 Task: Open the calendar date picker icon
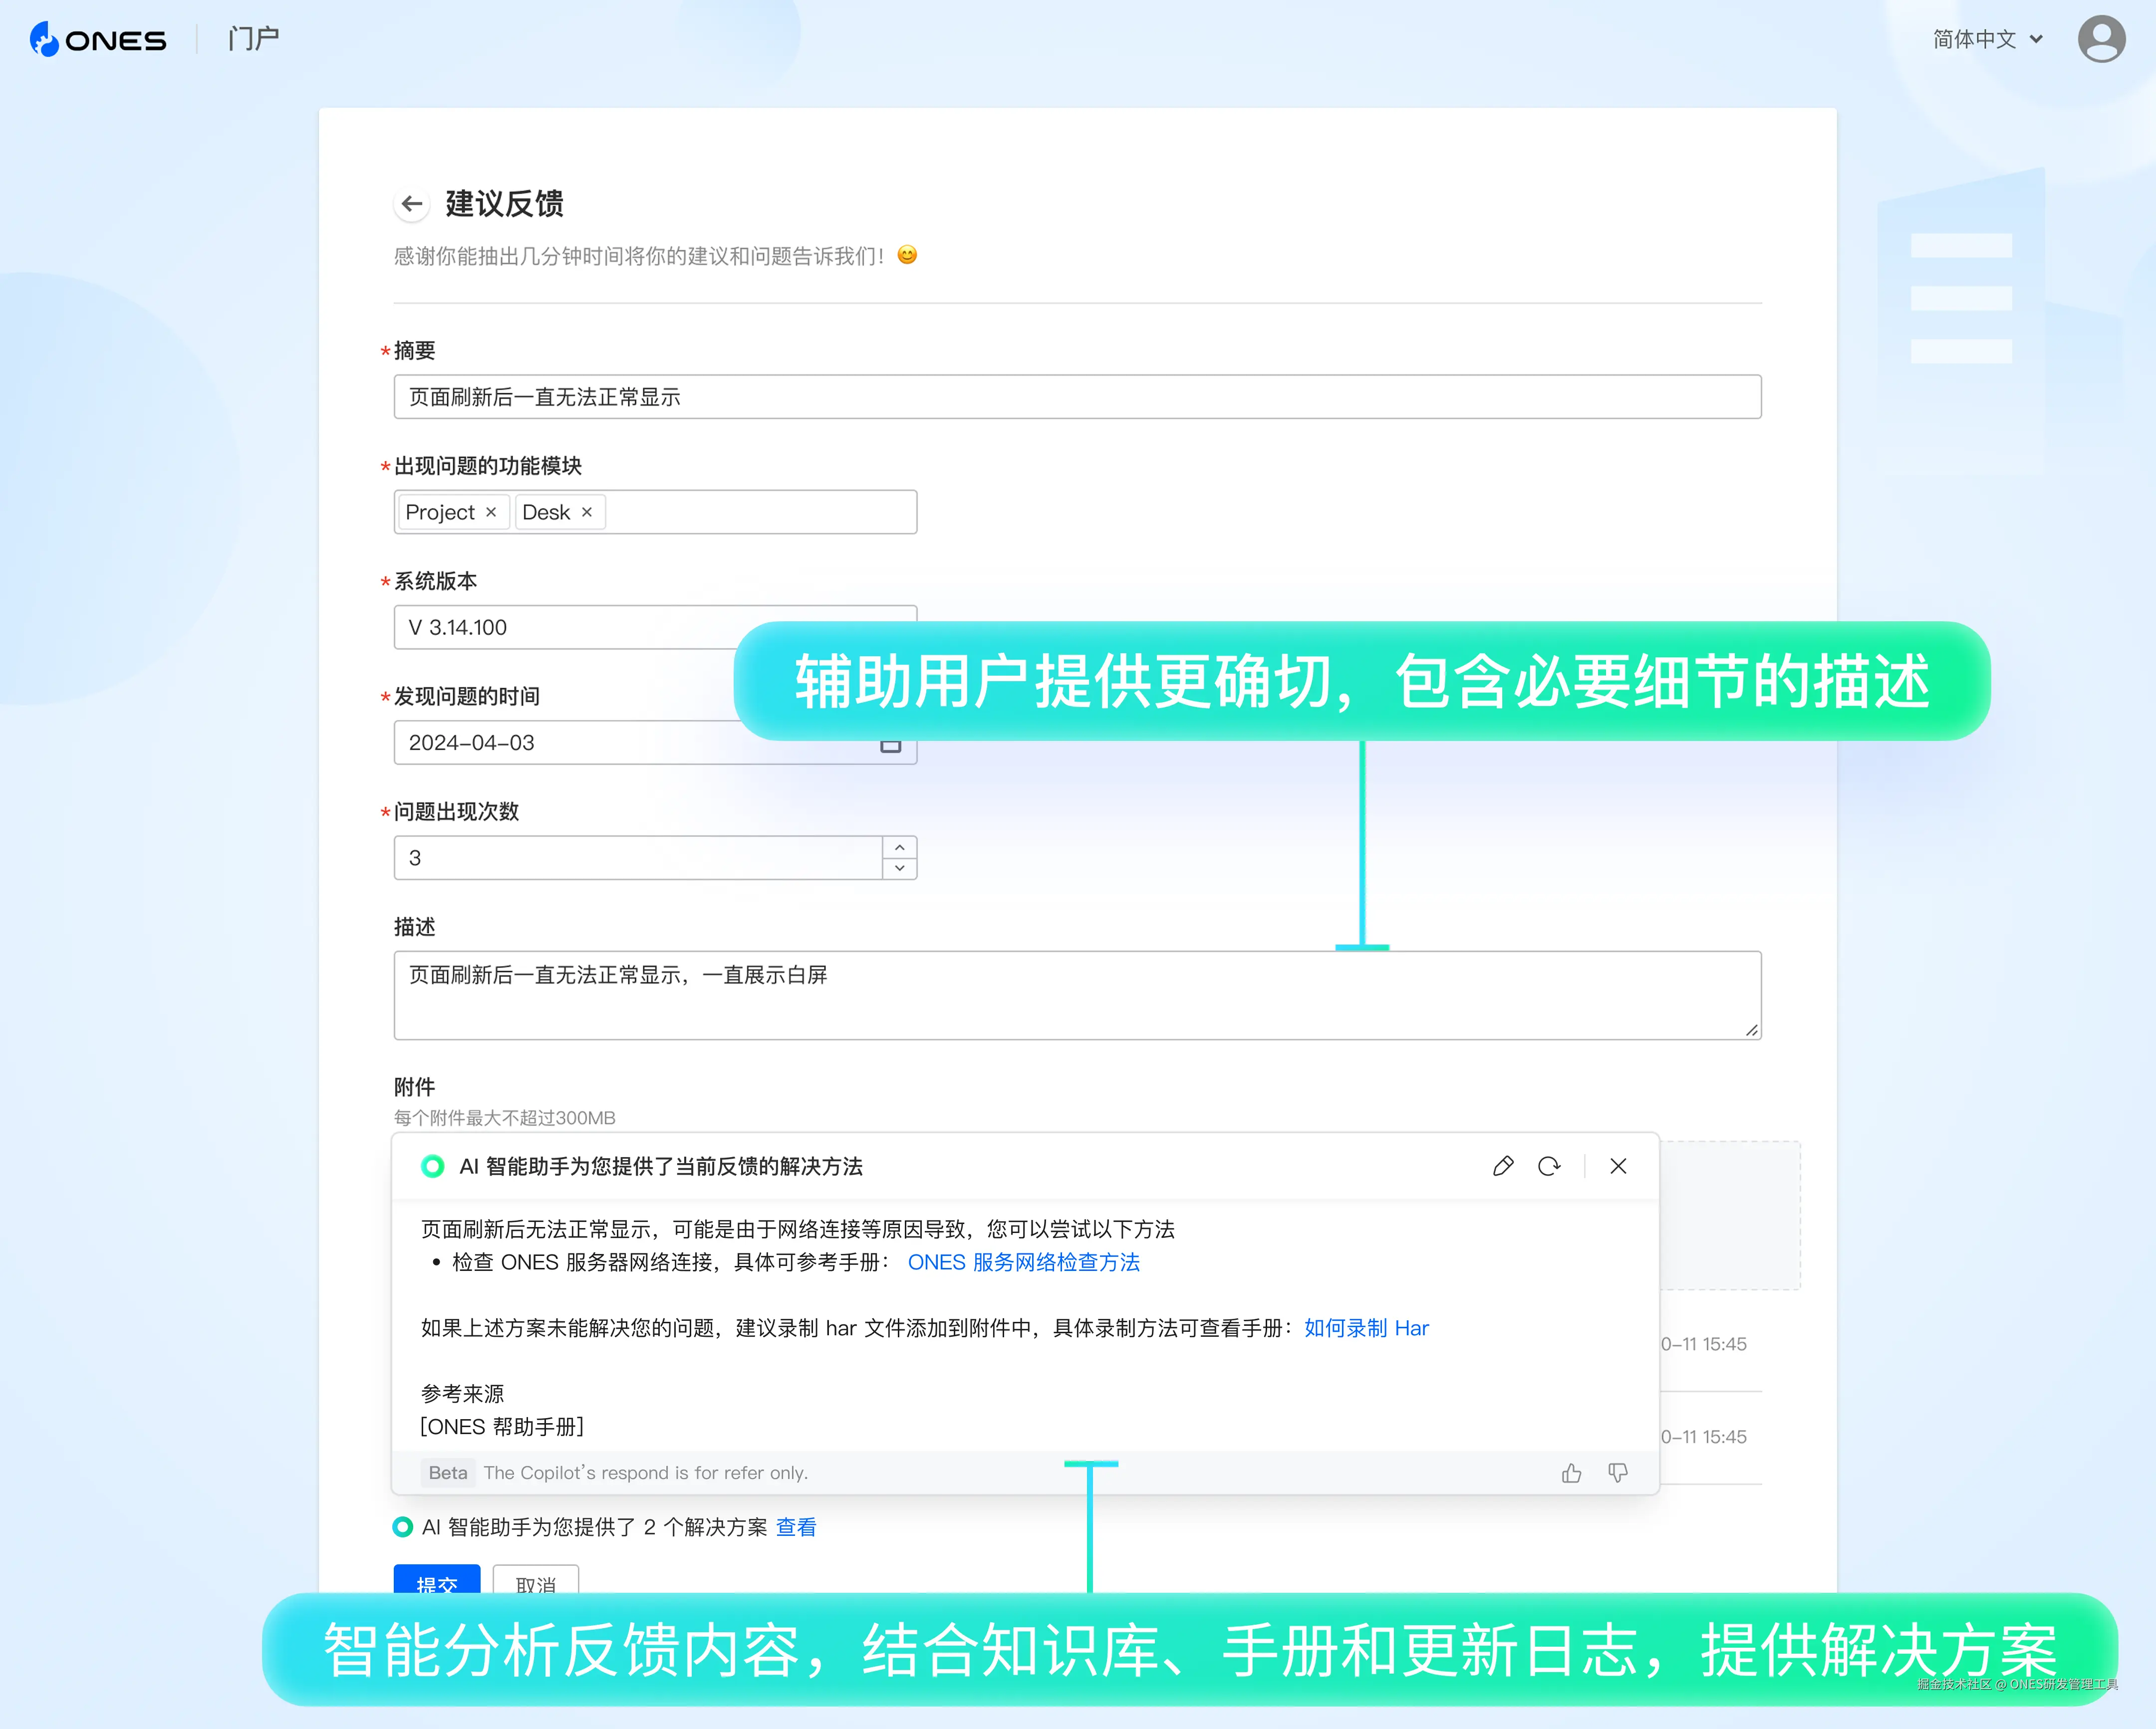890,746
